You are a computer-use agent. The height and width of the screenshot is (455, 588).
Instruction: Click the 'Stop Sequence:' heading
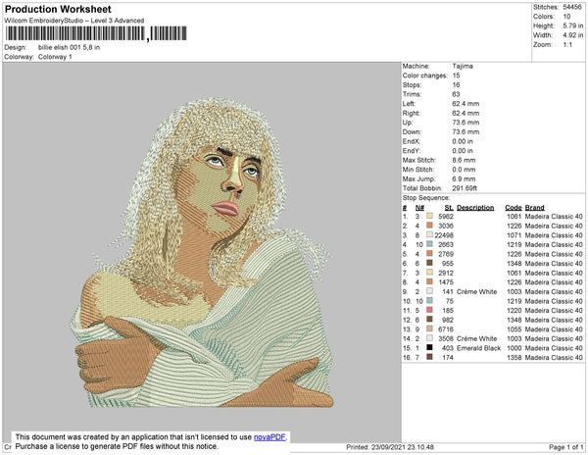(x=426, y=198)
